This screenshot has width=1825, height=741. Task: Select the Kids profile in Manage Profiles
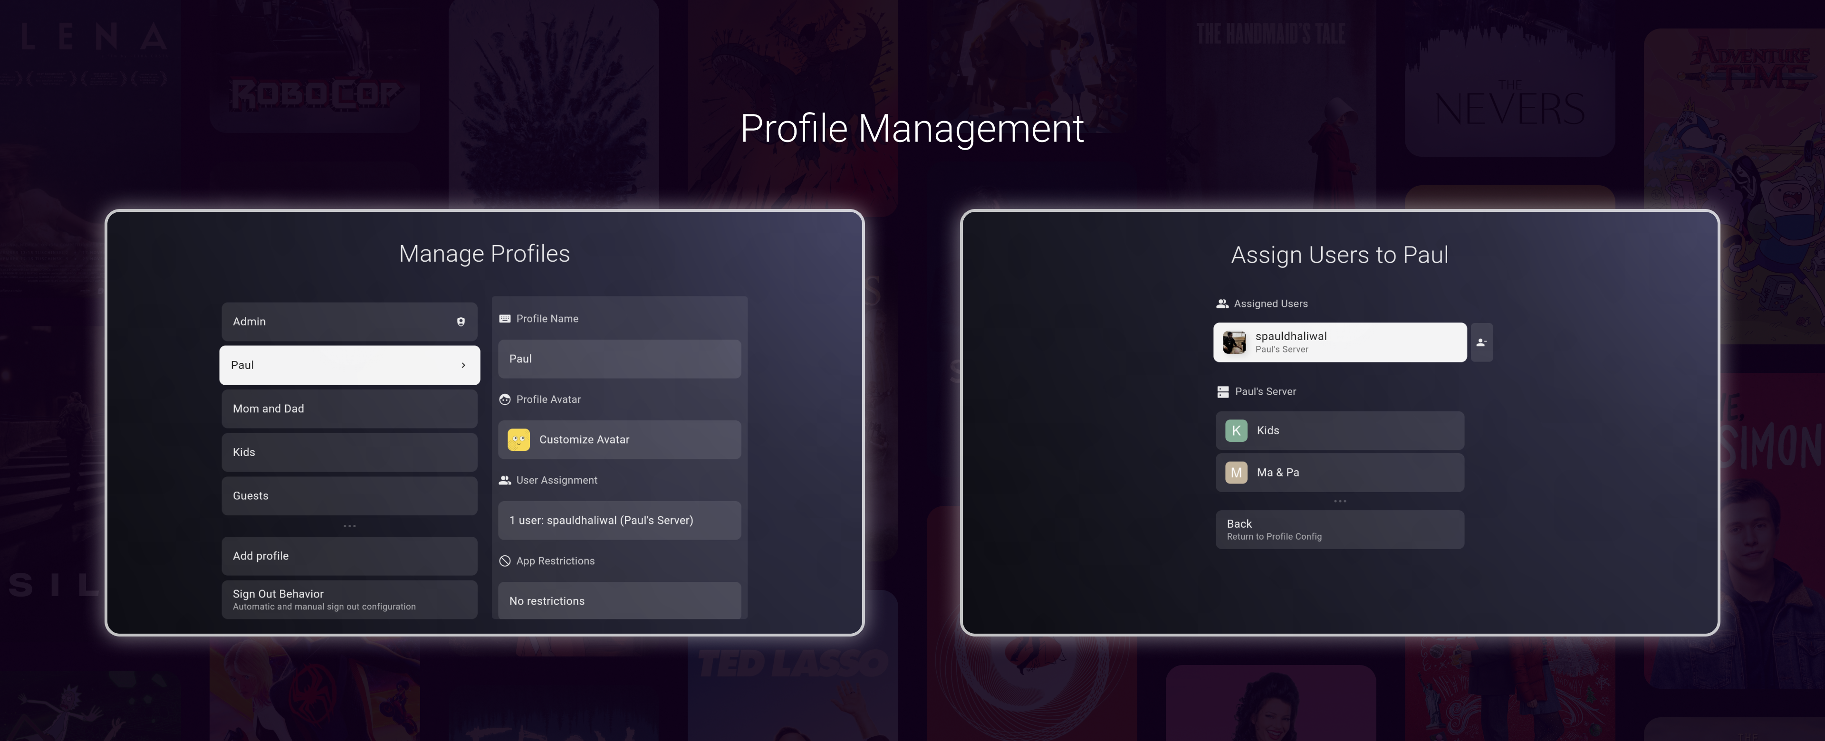click(x=349, y=452)
